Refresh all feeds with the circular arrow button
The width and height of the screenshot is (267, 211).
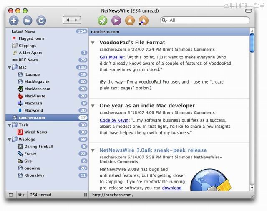41,20
